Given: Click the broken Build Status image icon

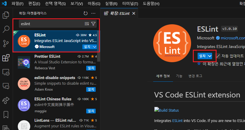Looking at the screenshot, I should pos(156,109).
